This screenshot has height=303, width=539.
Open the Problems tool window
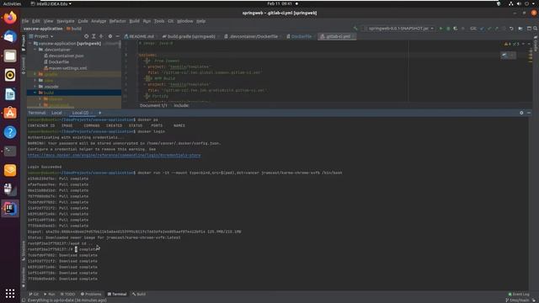pos(91,294)
